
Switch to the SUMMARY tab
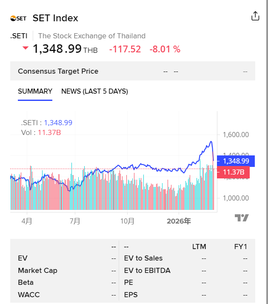35,91
